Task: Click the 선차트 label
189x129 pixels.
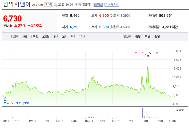Action: (15, 37)
